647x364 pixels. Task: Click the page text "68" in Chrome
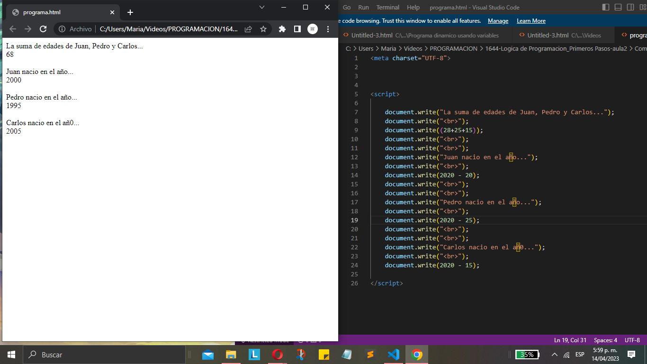10,55
